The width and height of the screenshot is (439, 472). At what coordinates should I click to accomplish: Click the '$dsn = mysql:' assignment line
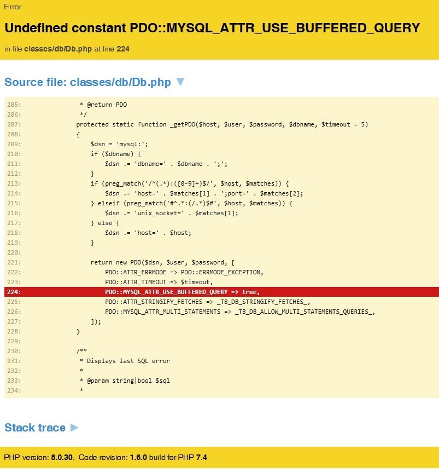point(119,144)
